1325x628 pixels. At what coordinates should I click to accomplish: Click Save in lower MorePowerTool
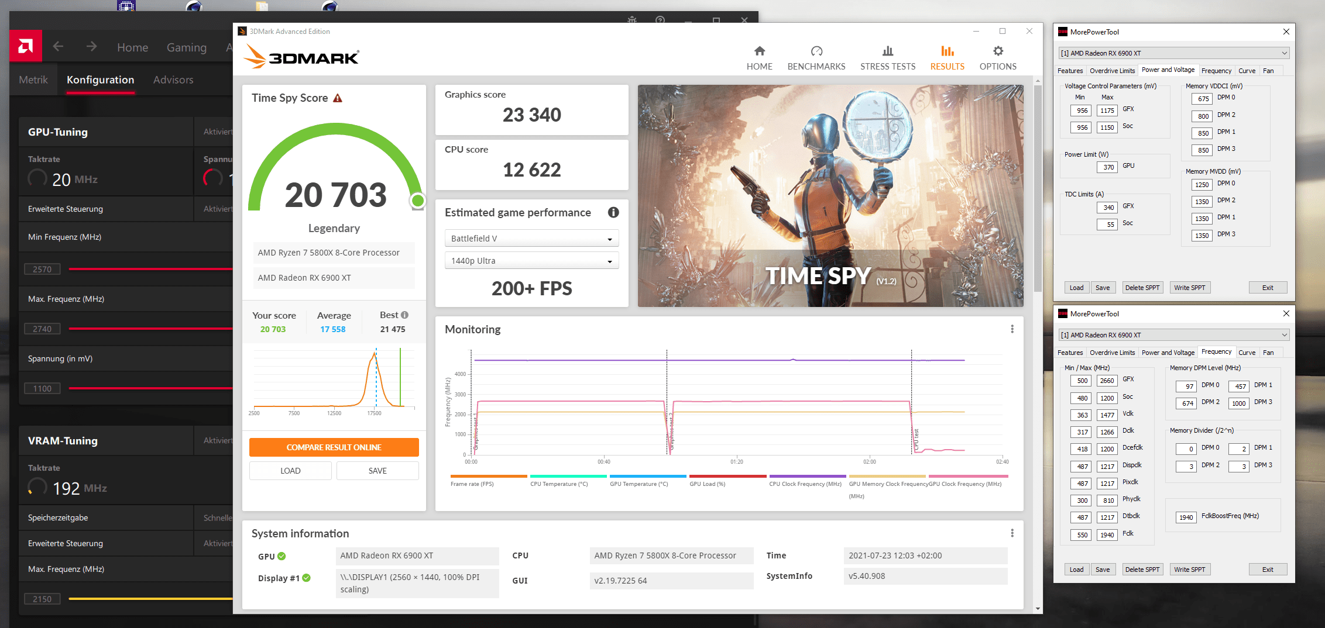tap(1103, 570)
